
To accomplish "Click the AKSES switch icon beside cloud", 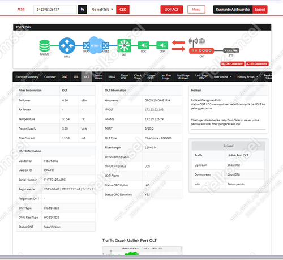I will pos(105,45).
